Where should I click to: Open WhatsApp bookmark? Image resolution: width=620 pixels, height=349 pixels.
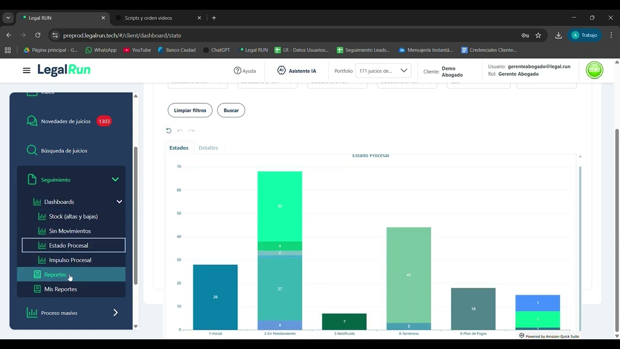tap(101, 50)
